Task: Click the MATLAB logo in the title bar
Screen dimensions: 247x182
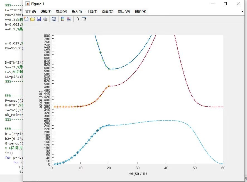Action: point(28,4)
